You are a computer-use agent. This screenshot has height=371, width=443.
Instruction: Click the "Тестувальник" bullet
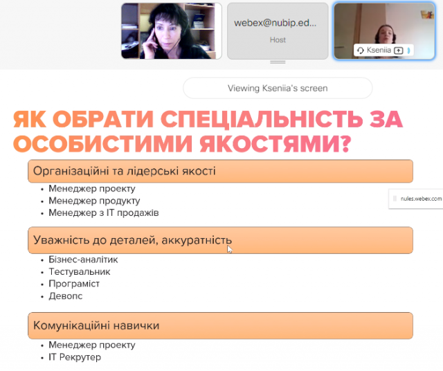click(80, 271)
